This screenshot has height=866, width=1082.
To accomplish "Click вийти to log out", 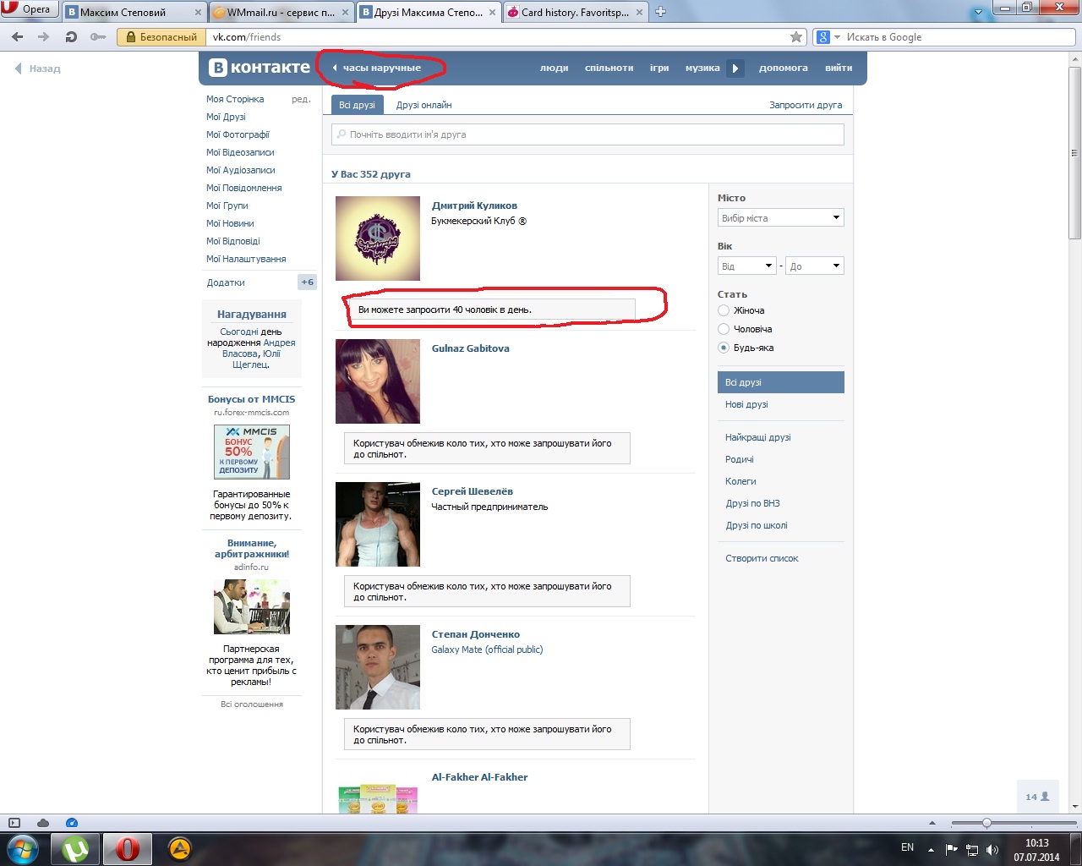I will point(839,69).
